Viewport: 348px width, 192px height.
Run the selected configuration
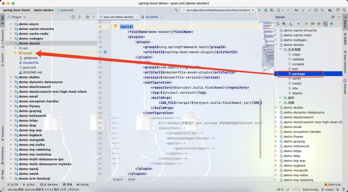pyautogui.click(x=260, y=10)
